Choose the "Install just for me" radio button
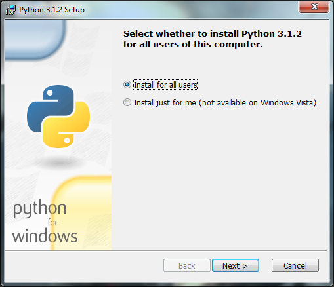 127,102
